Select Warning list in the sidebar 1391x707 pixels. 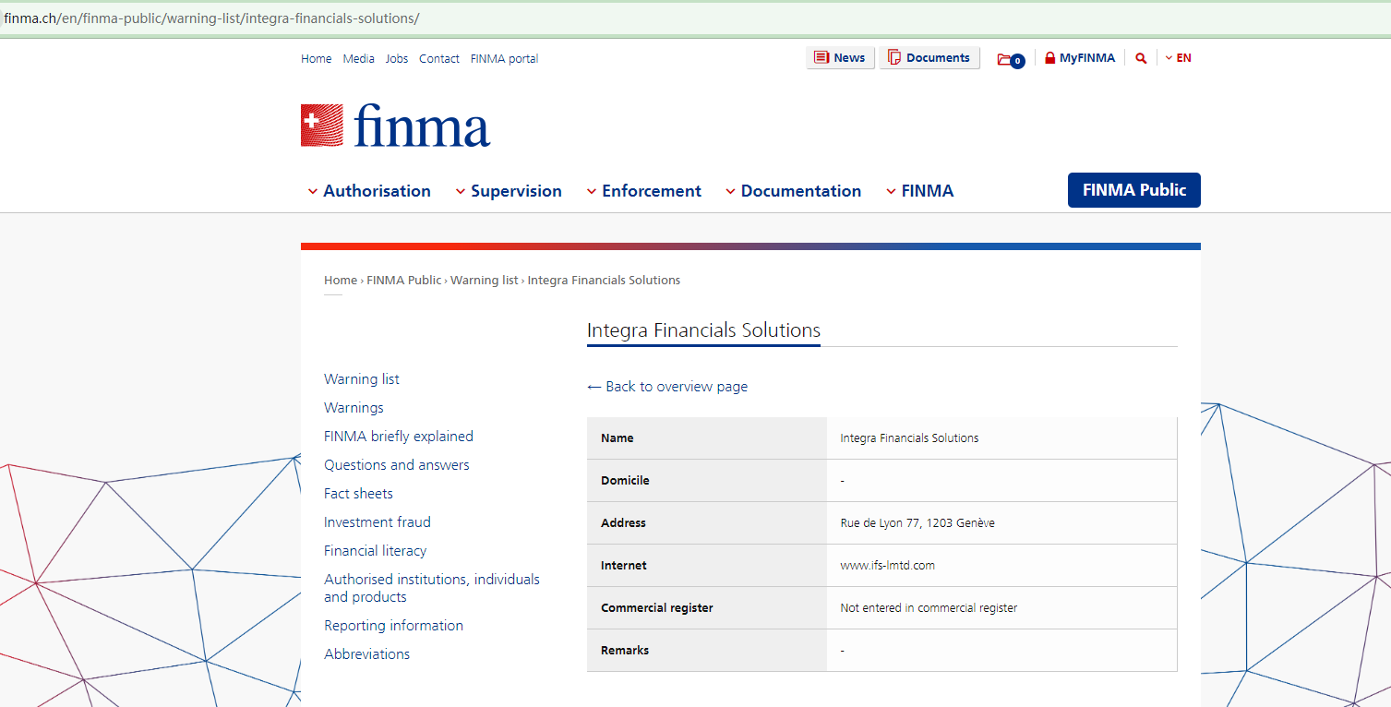(x=361, y=378)
